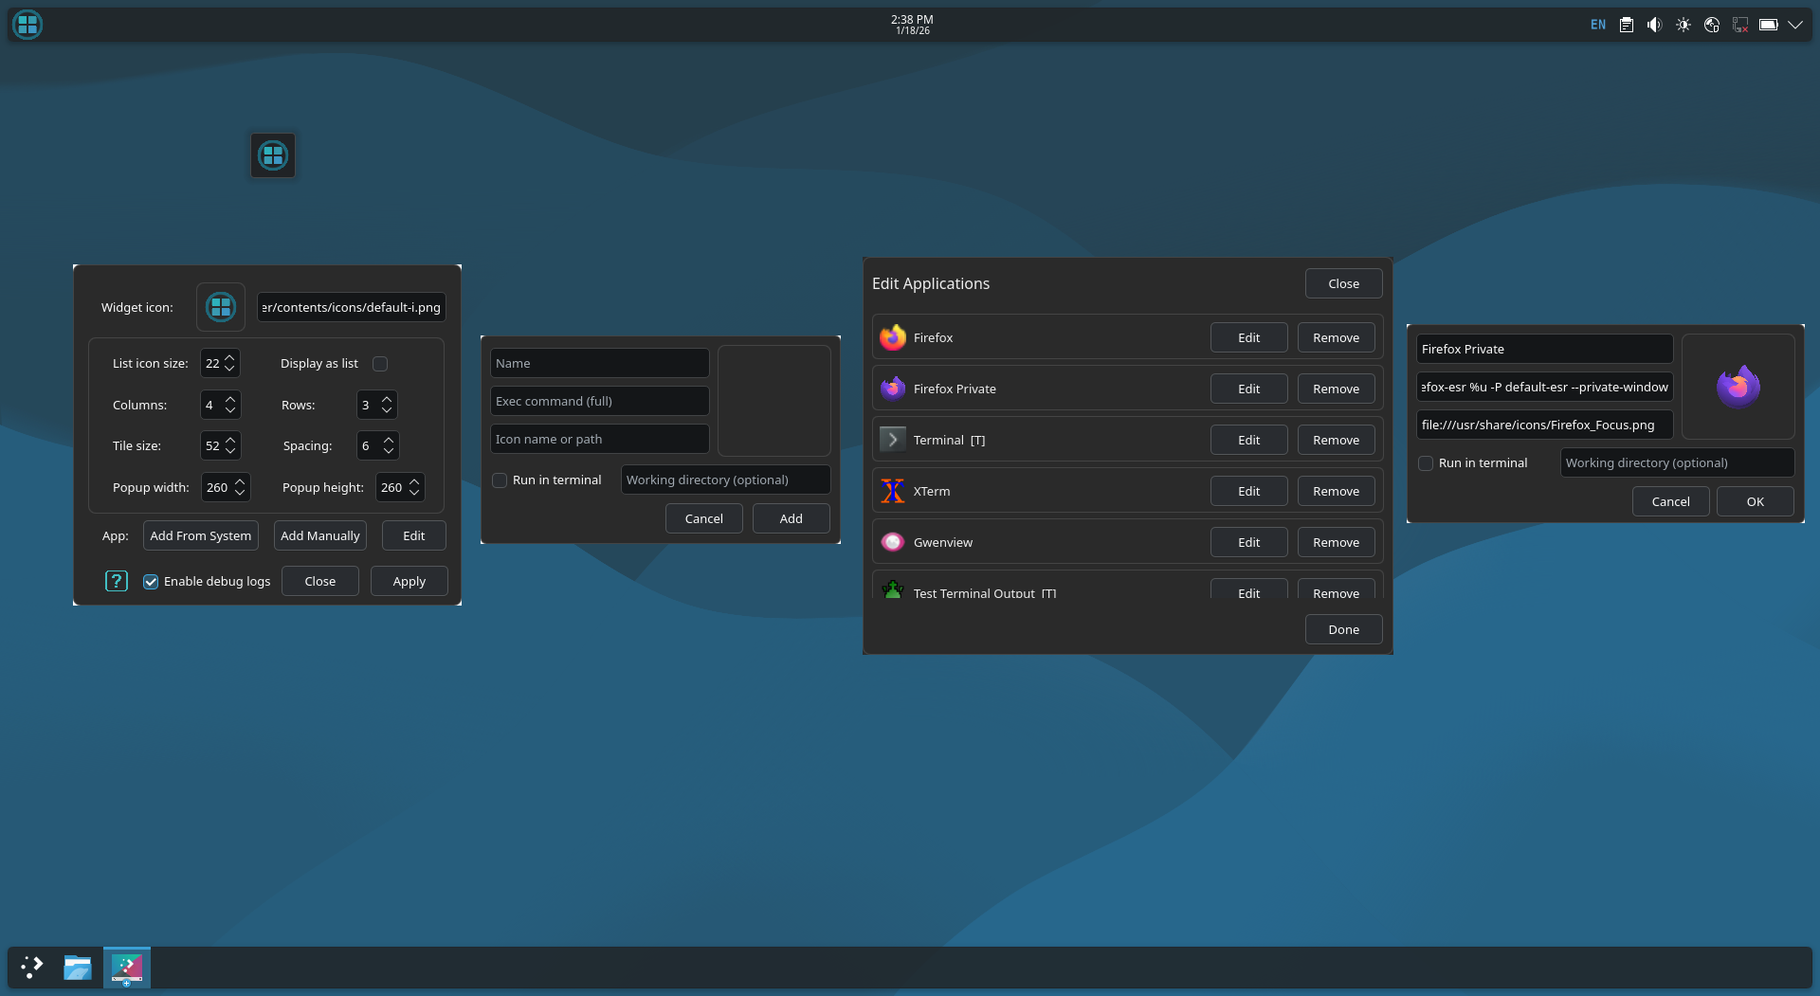Open the KDE application launcher in taskbar
1820x996 pixels.
[32, 968]
